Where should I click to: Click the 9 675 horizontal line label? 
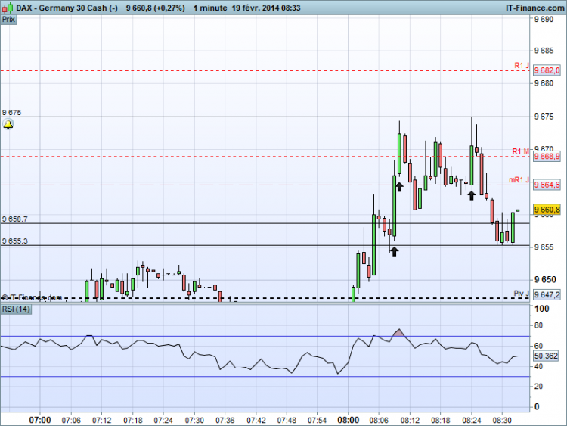pos(11,113)
